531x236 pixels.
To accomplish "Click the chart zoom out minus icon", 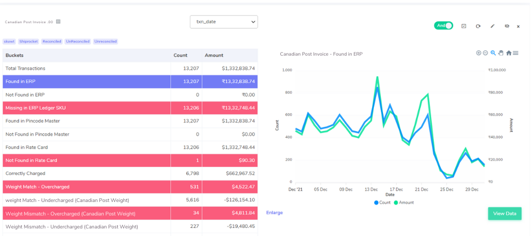I will pyautogui.click(x=485, y=53).
